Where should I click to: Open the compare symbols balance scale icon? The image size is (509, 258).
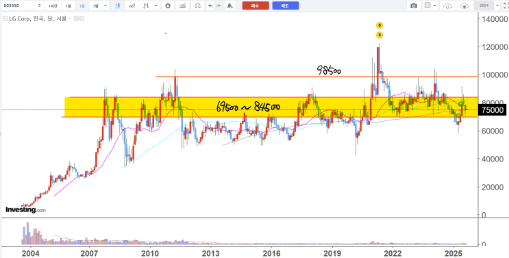click(197, 5)
